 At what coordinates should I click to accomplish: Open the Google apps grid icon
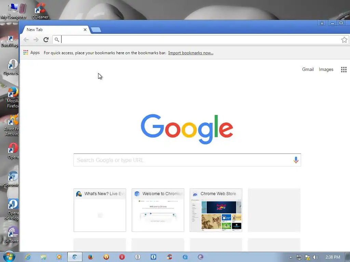[344, 70]
